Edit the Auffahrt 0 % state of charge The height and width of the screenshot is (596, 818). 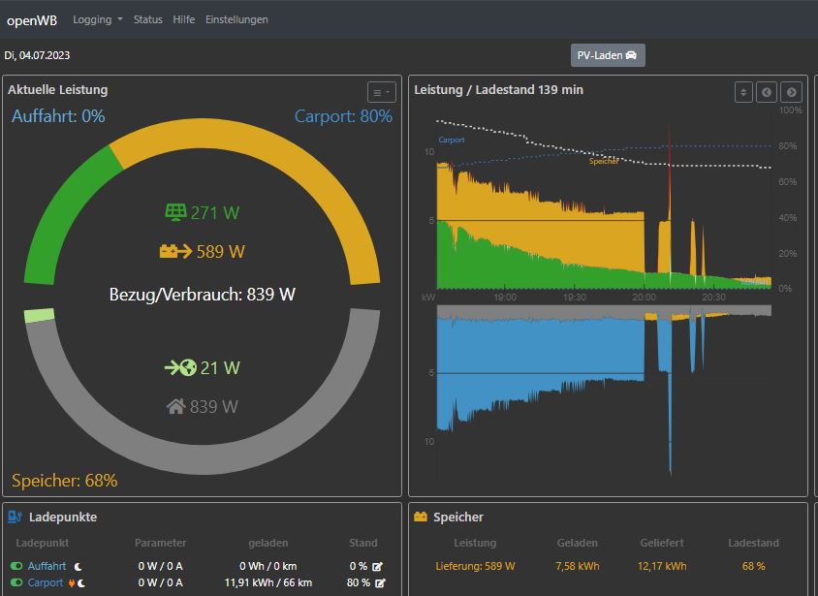click(377, 566)
